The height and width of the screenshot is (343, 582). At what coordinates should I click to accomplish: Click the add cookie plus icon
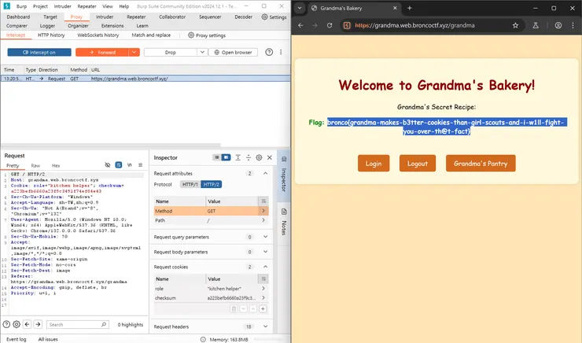pyautogui.click(x=263, y=308)
